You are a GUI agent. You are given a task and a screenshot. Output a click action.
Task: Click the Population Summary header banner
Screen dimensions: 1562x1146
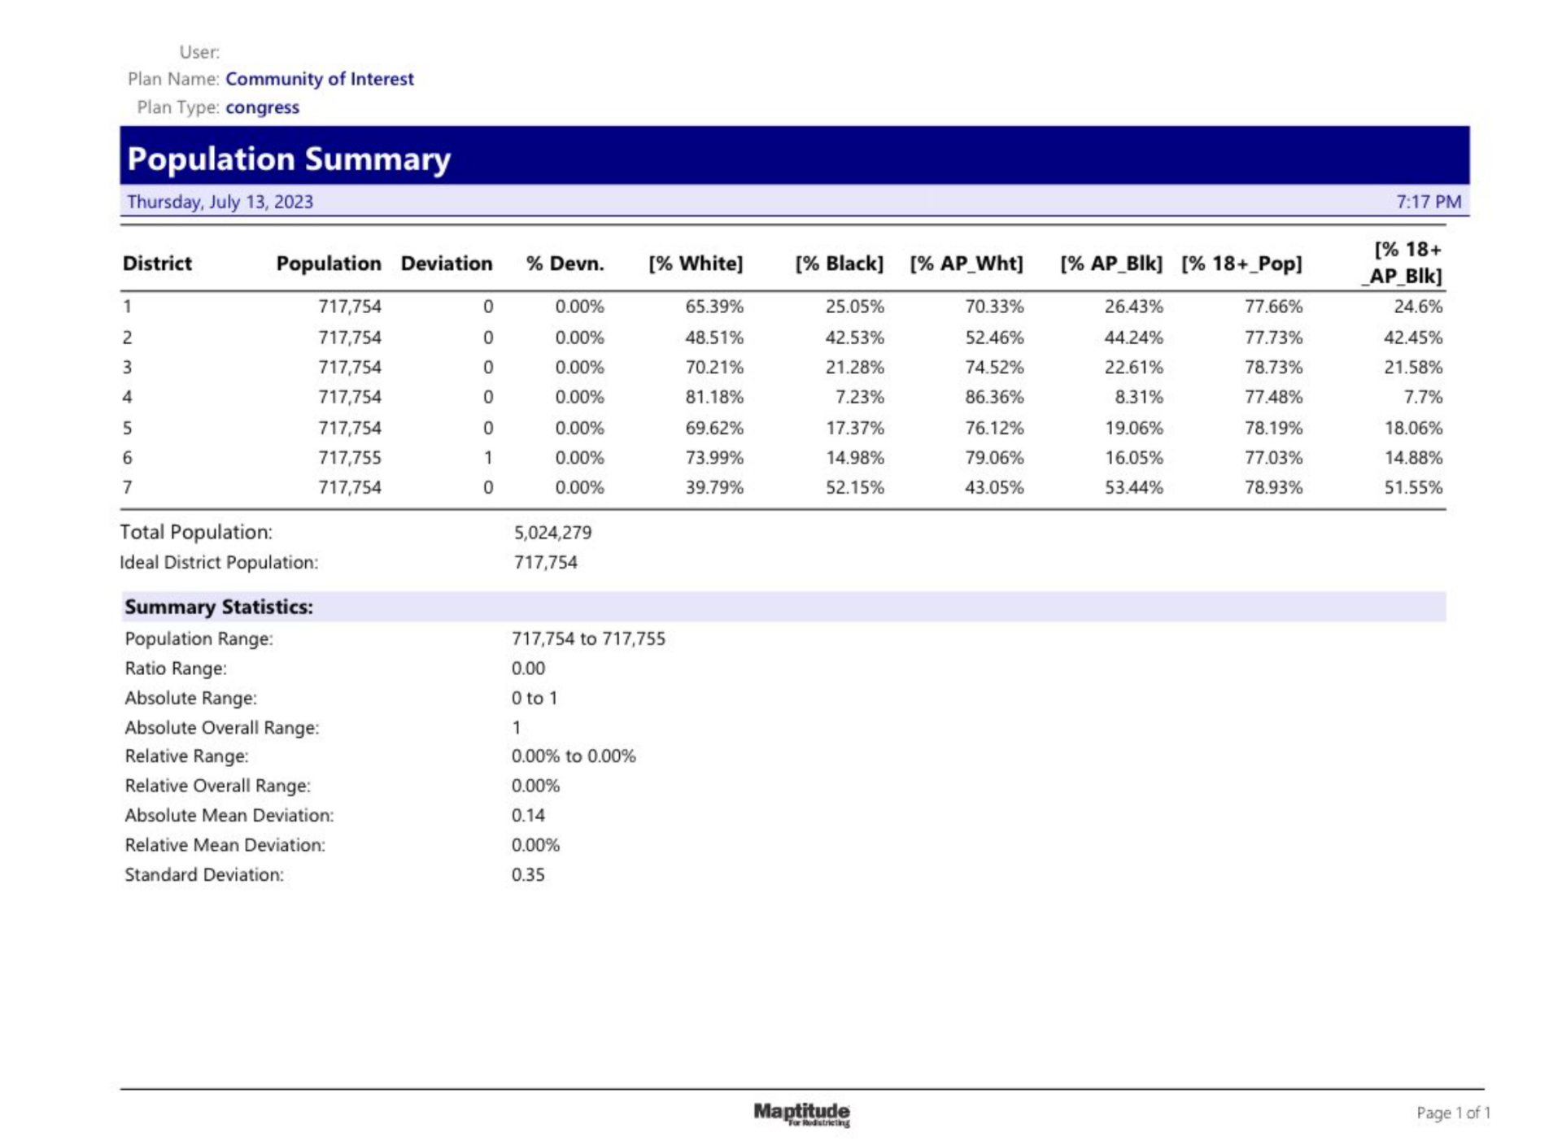pos(793,159)
